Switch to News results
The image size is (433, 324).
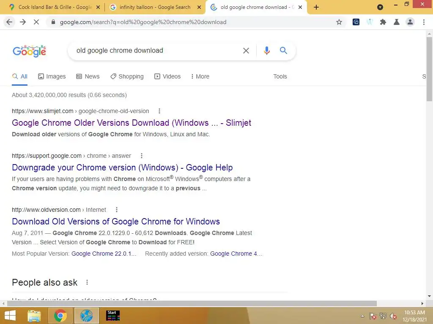pos(88,77)
